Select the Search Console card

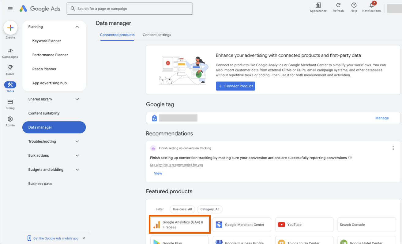pyautogui.click(x=366, y=225)
